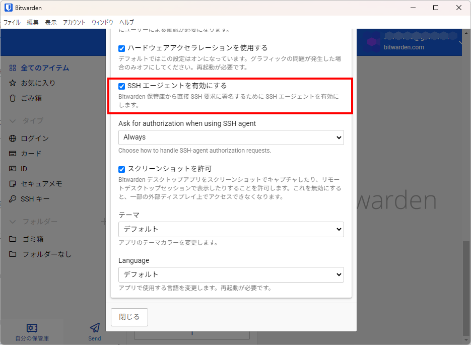
Task: Click the セキュアメモ note icon
Action: 13,184
